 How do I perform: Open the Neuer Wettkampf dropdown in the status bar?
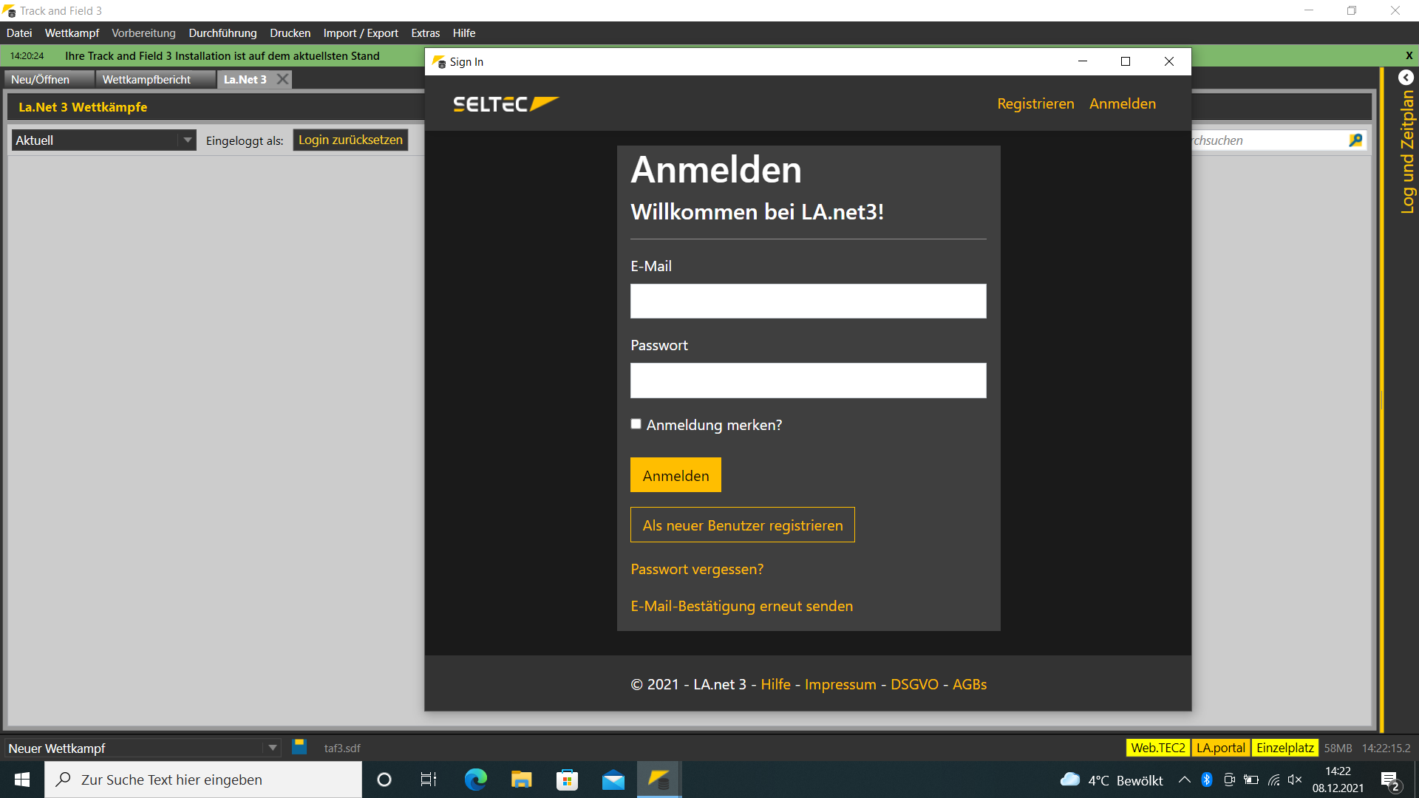[x=143, y=748]
